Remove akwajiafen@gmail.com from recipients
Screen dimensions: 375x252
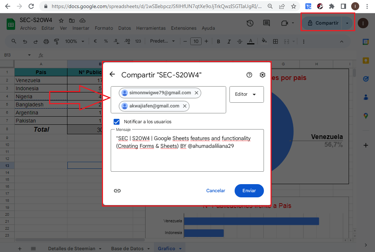(x=185, y=106)
